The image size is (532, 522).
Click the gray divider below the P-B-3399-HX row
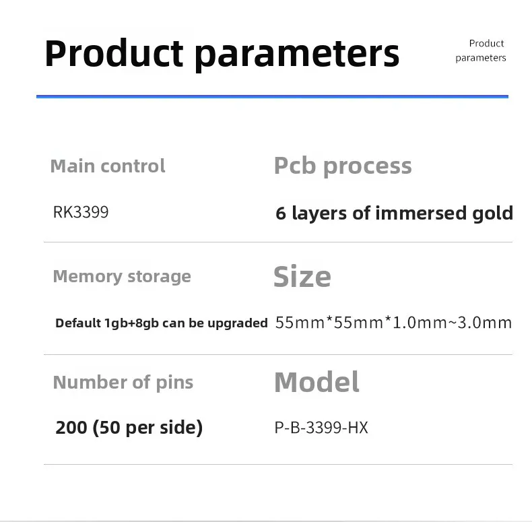pyautogui.click(x=277, y=464)
